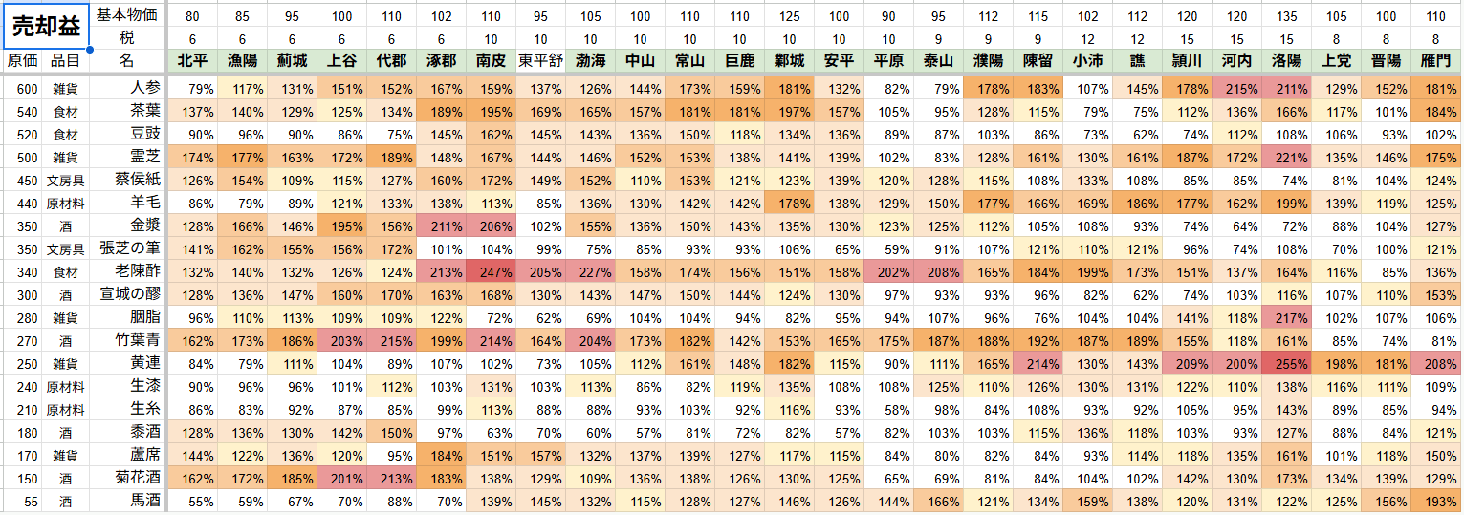Click the blue fill handle of 売却益 cell
This screenshot has height=515, width=1464.
89,49
